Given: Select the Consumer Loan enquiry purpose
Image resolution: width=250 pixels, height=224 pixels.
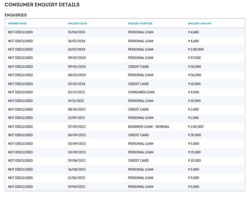Looking at the screenshot, I should [141, 92].
